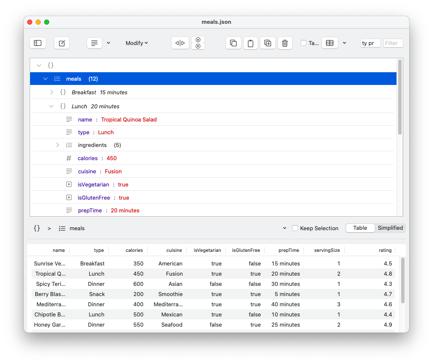Select the table view icon in toolbar
Image resolution: width=433 pixels, height=364 pixels.
(330, 43)
